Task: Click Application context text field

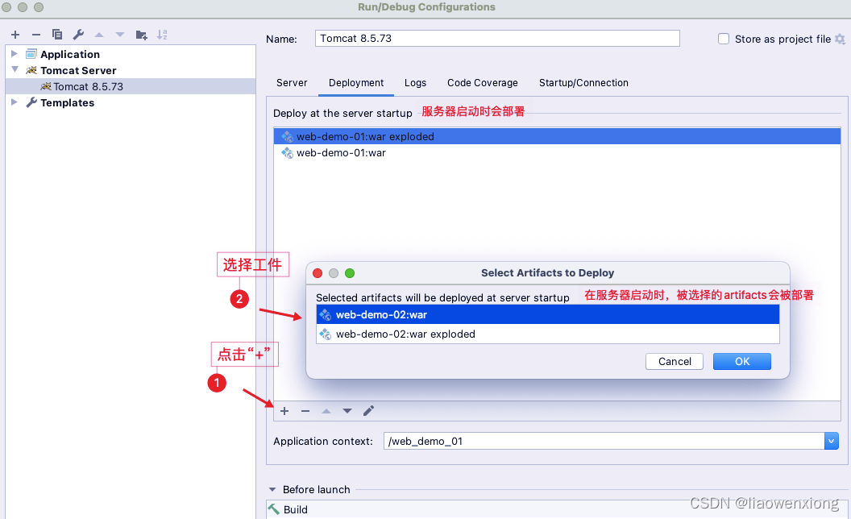Action: tap(604, 442)
